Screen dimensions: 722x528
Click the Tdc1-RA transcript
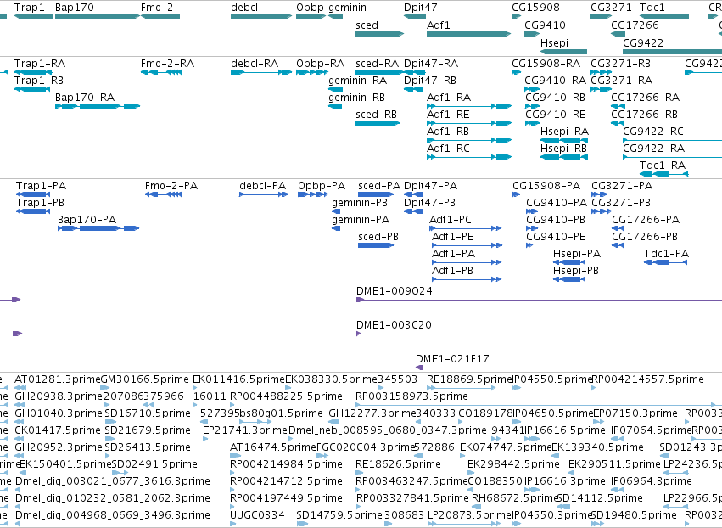point(664,174)
